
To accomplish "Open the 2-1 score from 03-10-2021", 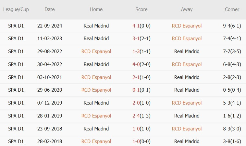I will [x=136, y=77].
